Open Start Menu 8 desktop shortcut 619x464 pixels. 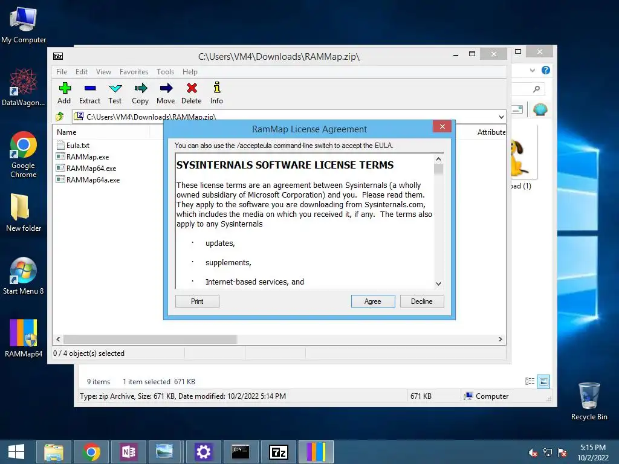click(24, 275)
